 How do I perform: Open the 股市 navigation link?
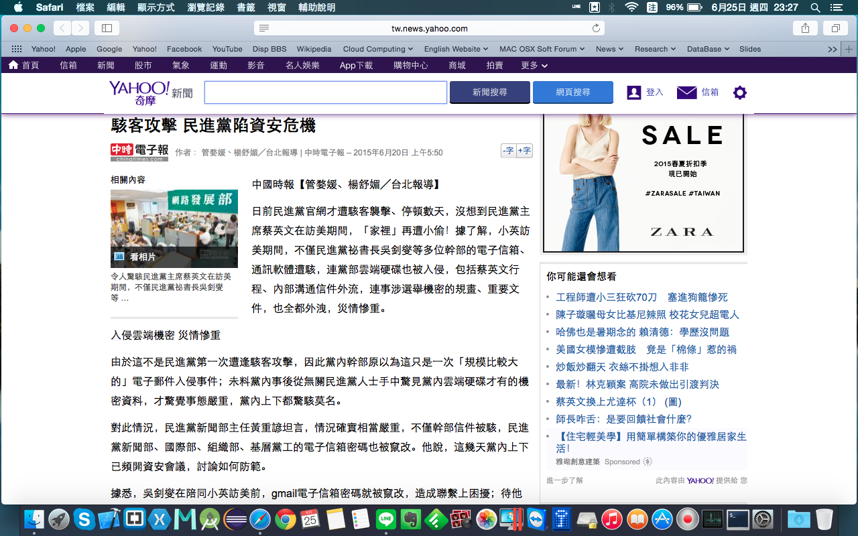point(143,65)
